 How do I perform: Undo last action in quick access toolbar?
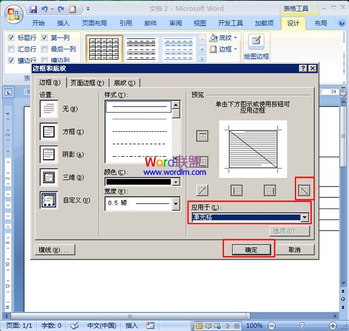[45, 9]
